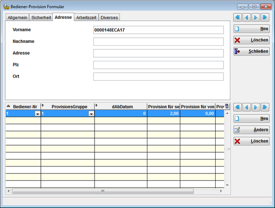Click the Ändern button

pyautogui.click(x=251, y=130)
